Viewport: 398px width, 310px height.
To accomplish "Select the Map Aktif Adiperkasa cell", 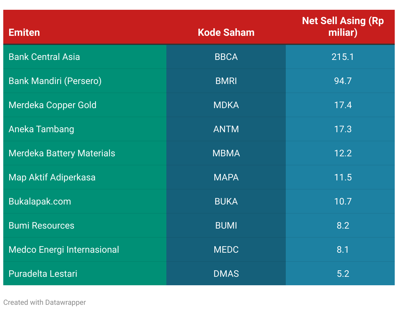I will (85, 177).
